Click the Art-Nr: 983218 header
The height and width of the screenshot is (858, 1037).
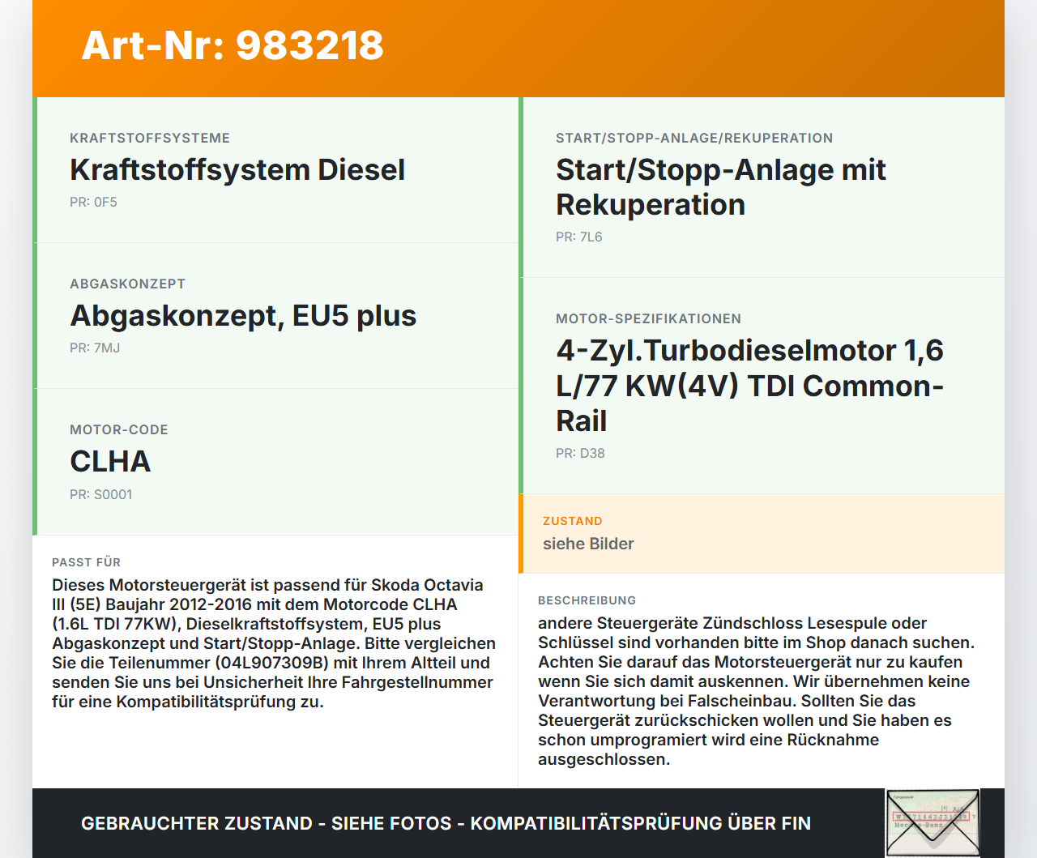[232, 46]
